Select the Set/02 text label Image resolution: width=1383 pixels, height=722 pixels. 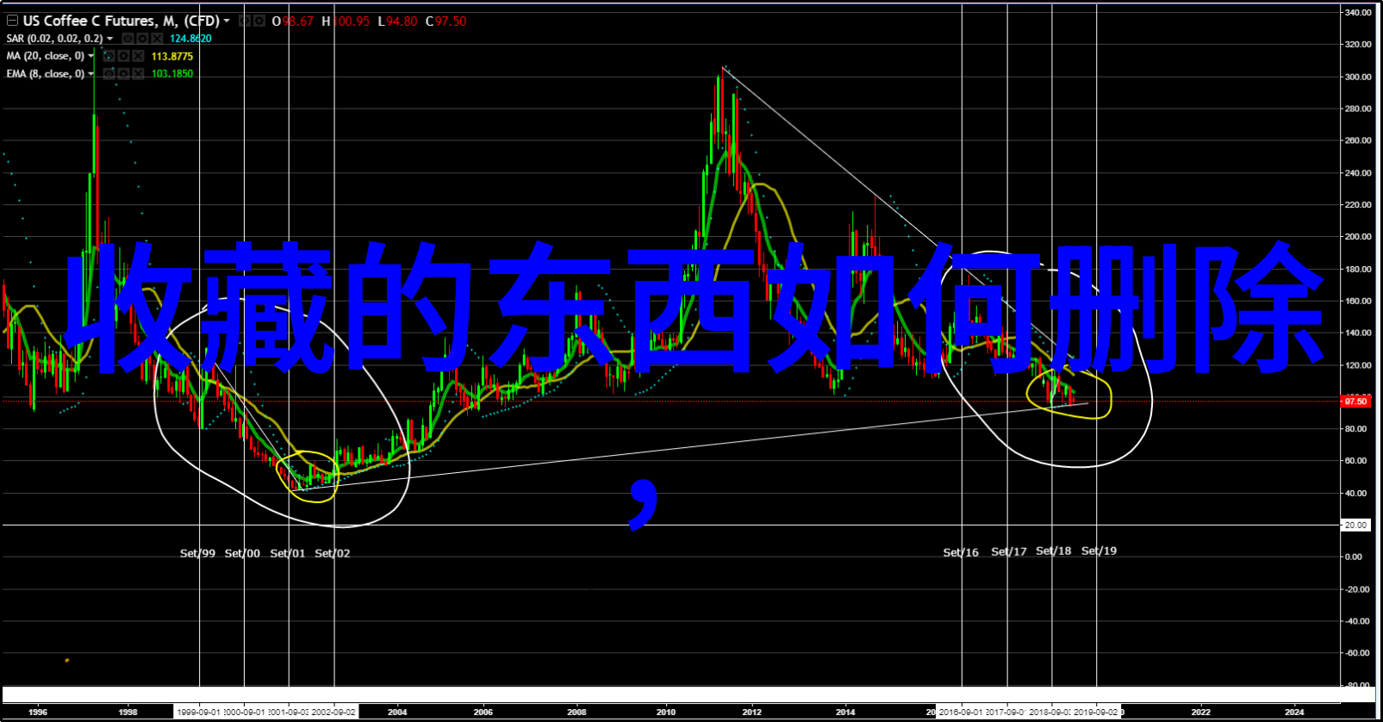(333, 553)
